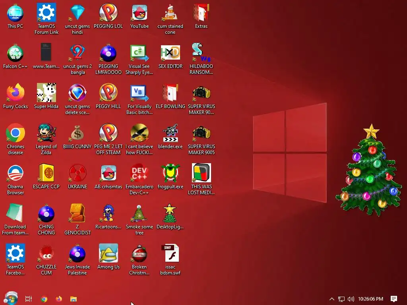This screenshot has width=407, height=305.
Task: Open the notification center icon
Action: 394,299
